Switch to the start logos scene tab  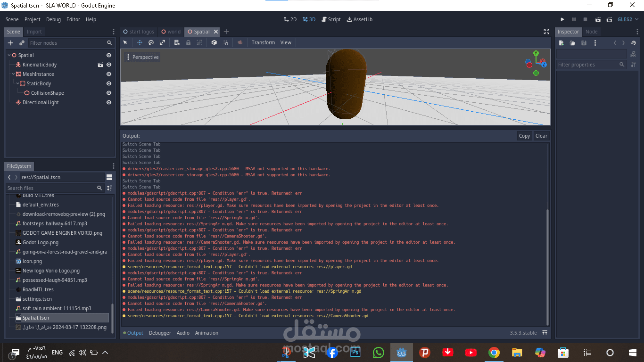139,32
